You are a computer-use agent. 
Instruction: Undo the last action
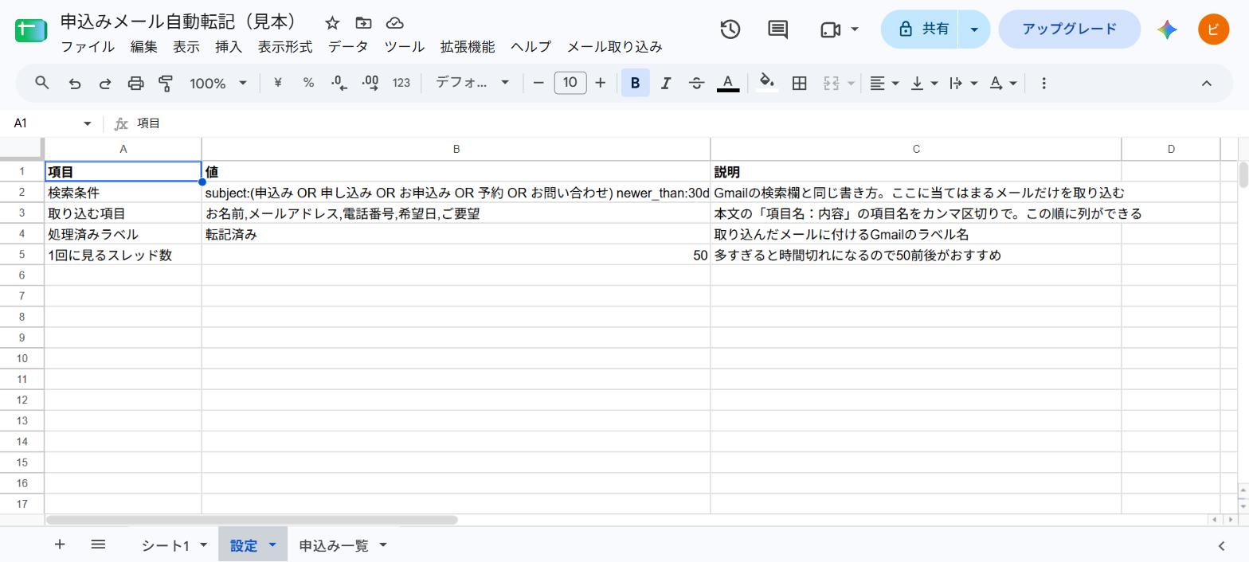[75, 83]
